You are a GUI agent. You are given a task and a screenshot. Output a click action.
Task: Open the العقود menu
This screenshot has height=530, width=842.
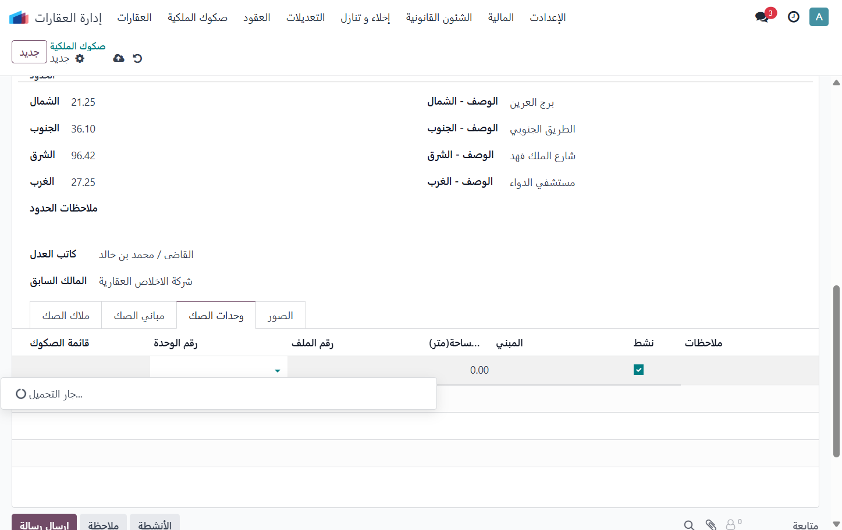pyautogui.click(x=257, y=17)
